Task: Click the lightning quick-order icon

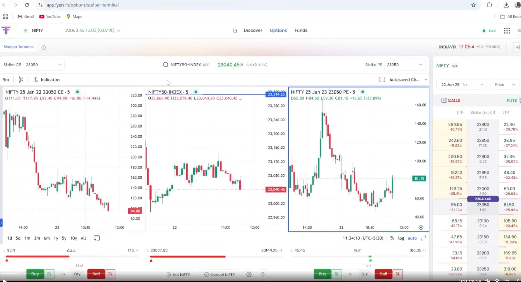Action: pos(263,274)
